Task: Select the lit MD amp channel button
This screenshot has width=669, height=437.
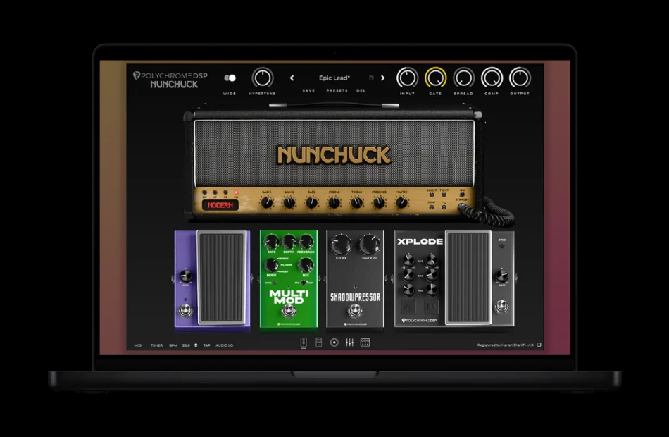Action: (x=236, y=192)
